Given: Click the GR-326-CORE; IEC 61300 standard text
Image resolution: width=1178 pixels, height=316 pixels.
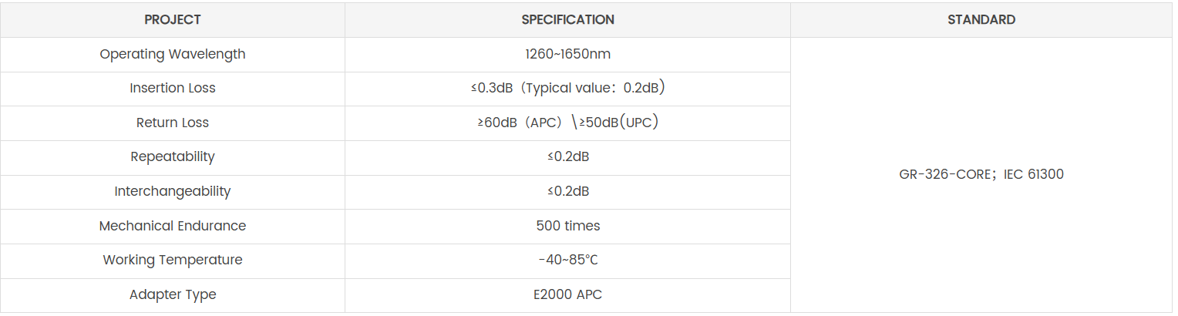Looking at the screenshot, I should click(981, 174).
